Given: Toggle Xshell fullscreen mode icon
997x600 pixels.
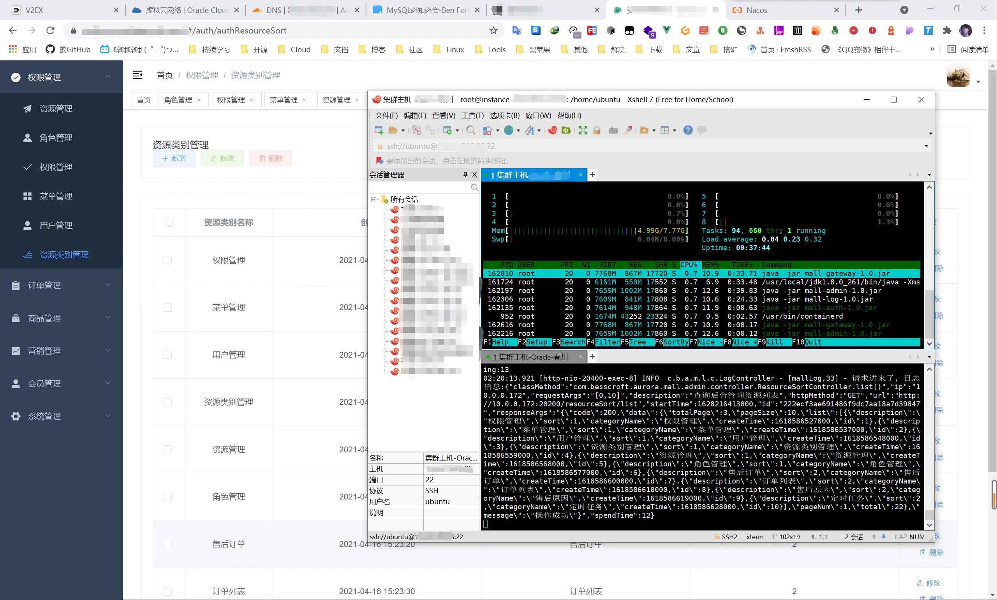Looking at the screenshot, I should (x=583, y=130).
